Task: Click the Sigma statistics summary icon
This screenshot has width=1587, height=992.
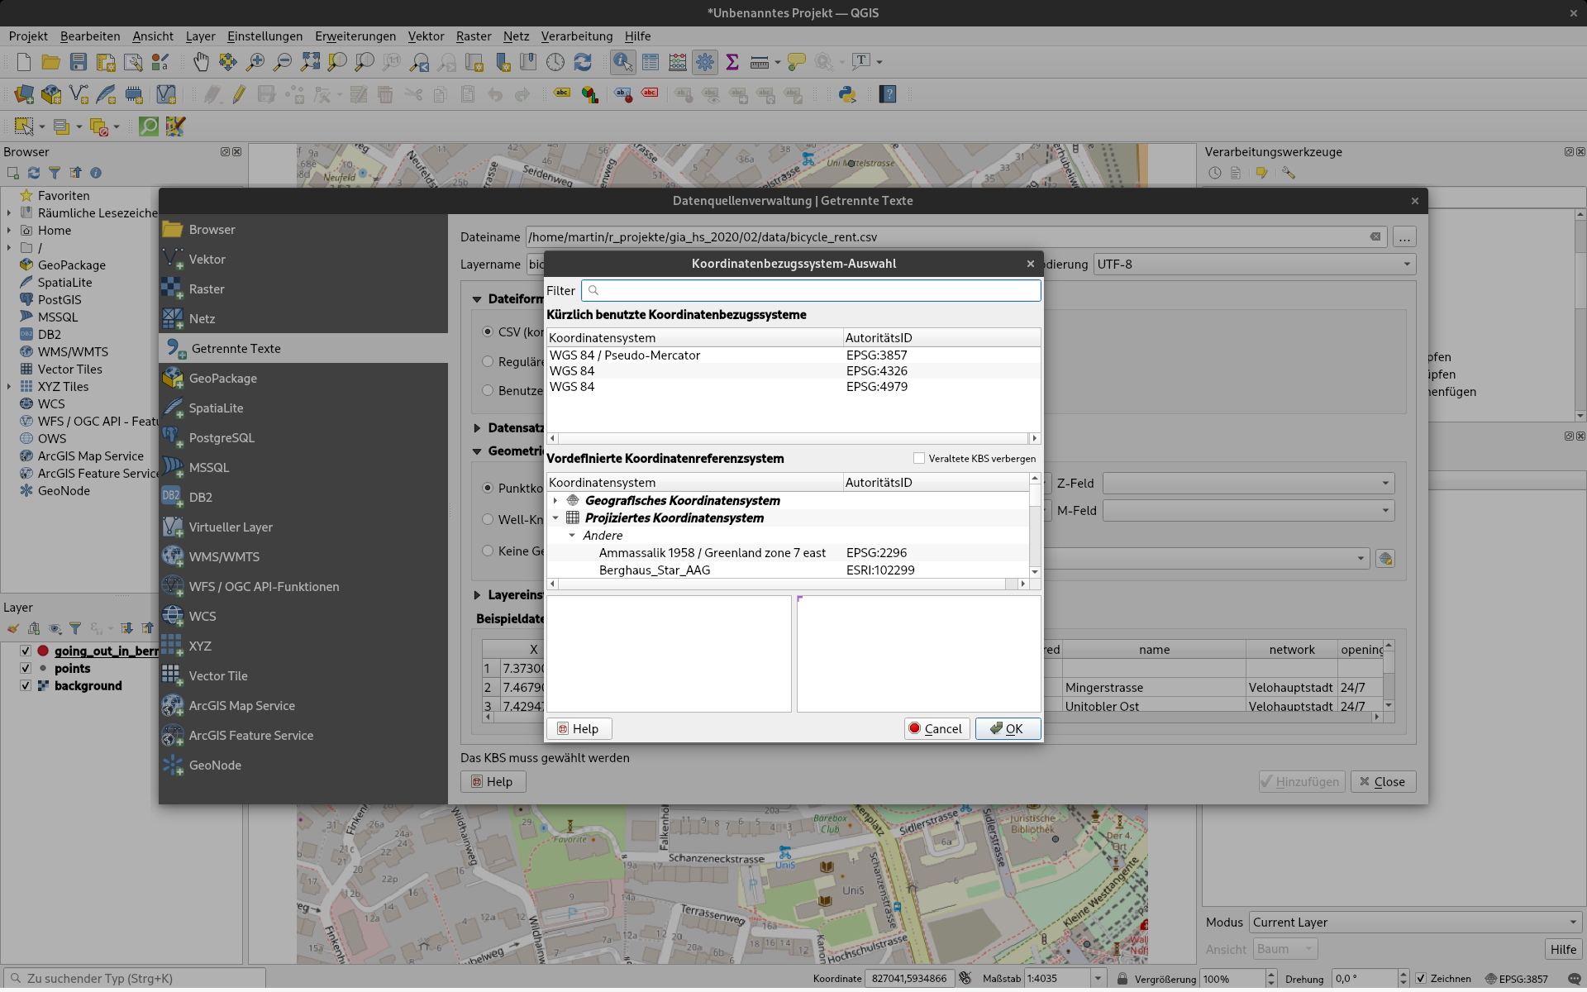Action: click(732, 62)
